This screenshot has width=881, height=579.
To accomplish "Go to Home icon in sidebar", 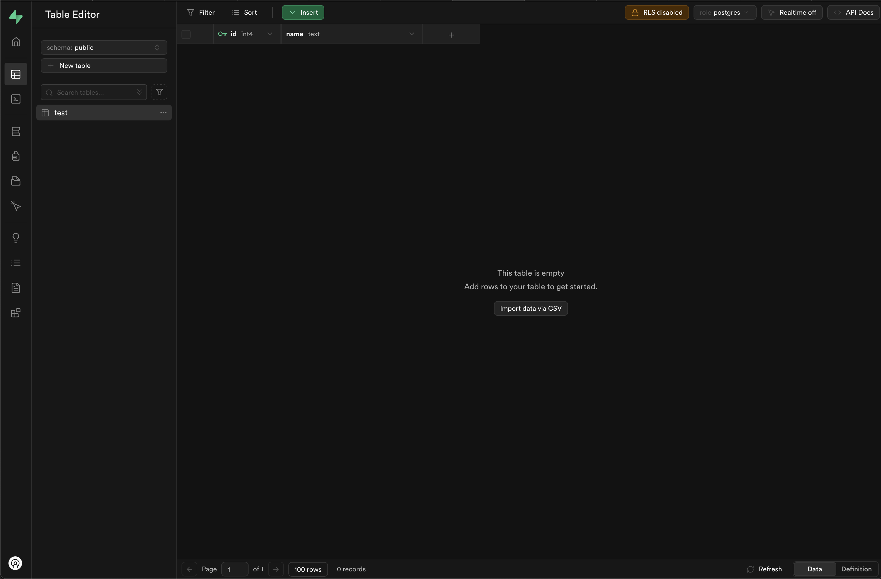I will click(16, 42).
